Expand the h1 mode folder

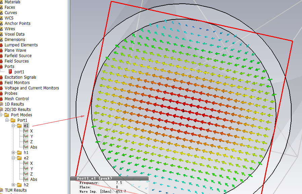[x=13, y=153]
